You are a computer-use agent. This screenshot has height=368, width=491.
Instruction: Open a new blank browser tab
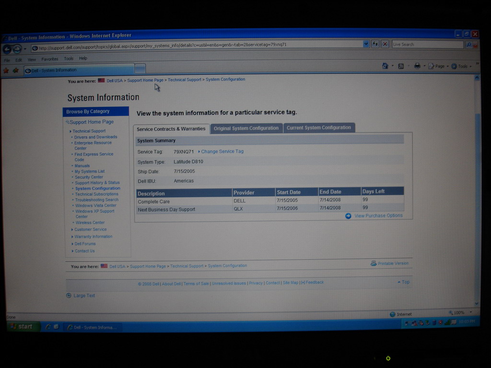[x=140, y=69]
